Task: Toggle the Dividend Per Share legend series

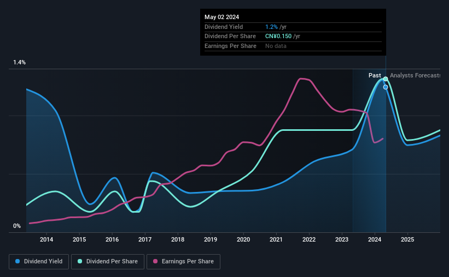Action: click(108, 262)
